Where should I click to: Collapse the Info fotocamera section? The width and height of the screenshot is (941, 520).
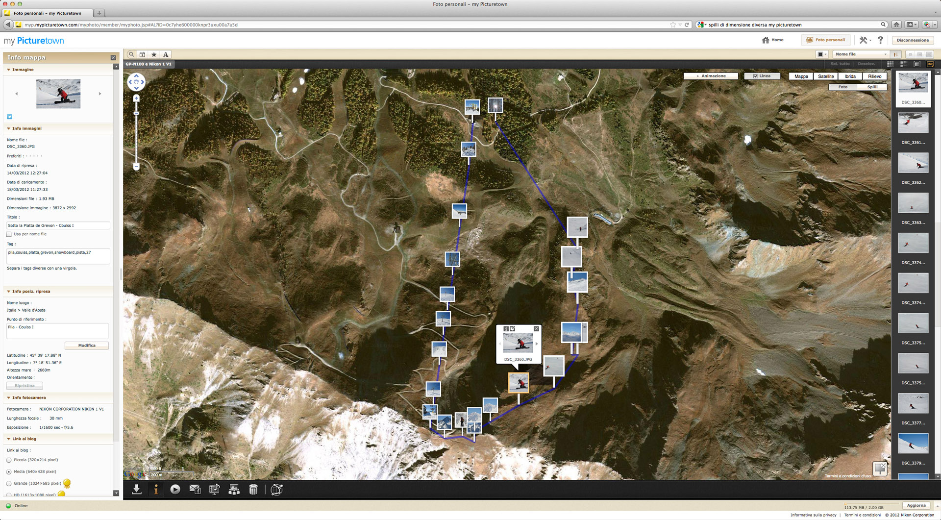point(9,397)
